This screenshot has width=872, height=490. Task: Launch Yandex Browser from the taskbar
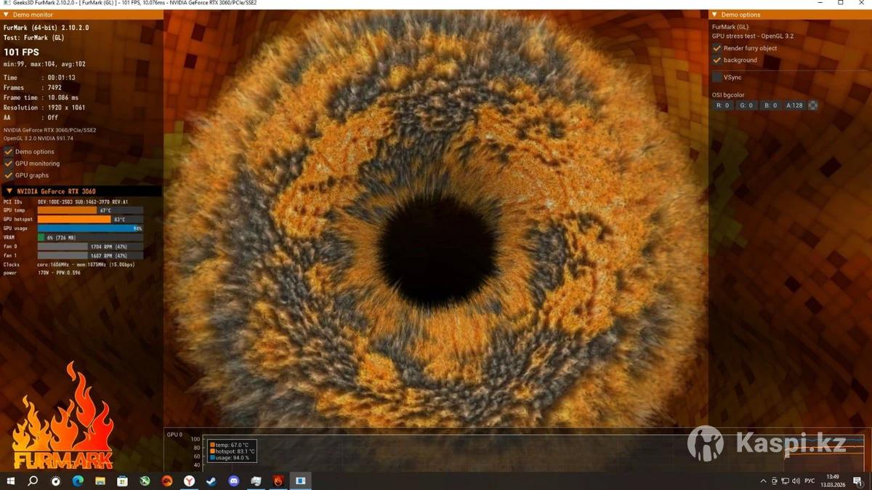189,481
